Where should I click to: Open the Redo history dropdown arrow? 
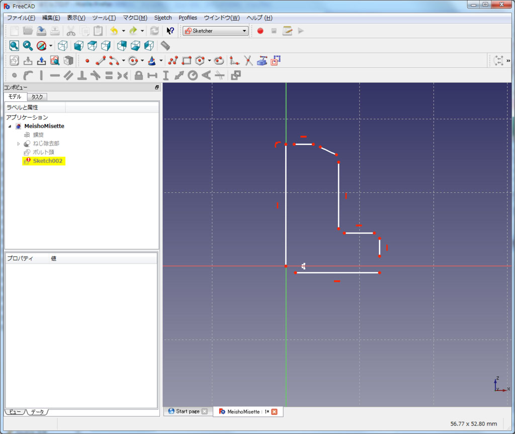(142, 31)
